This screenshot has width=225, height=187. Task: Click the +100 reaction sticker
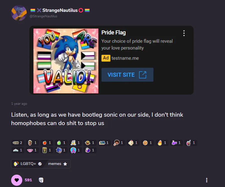pos(18,143)
